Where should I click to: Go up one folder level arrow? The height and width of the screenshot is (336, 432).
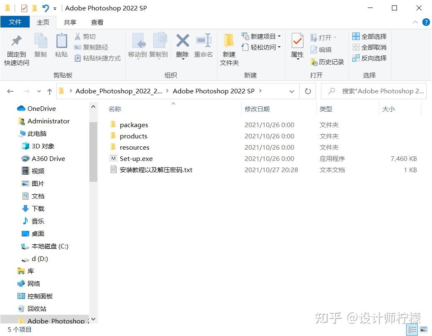coord(50,91)
